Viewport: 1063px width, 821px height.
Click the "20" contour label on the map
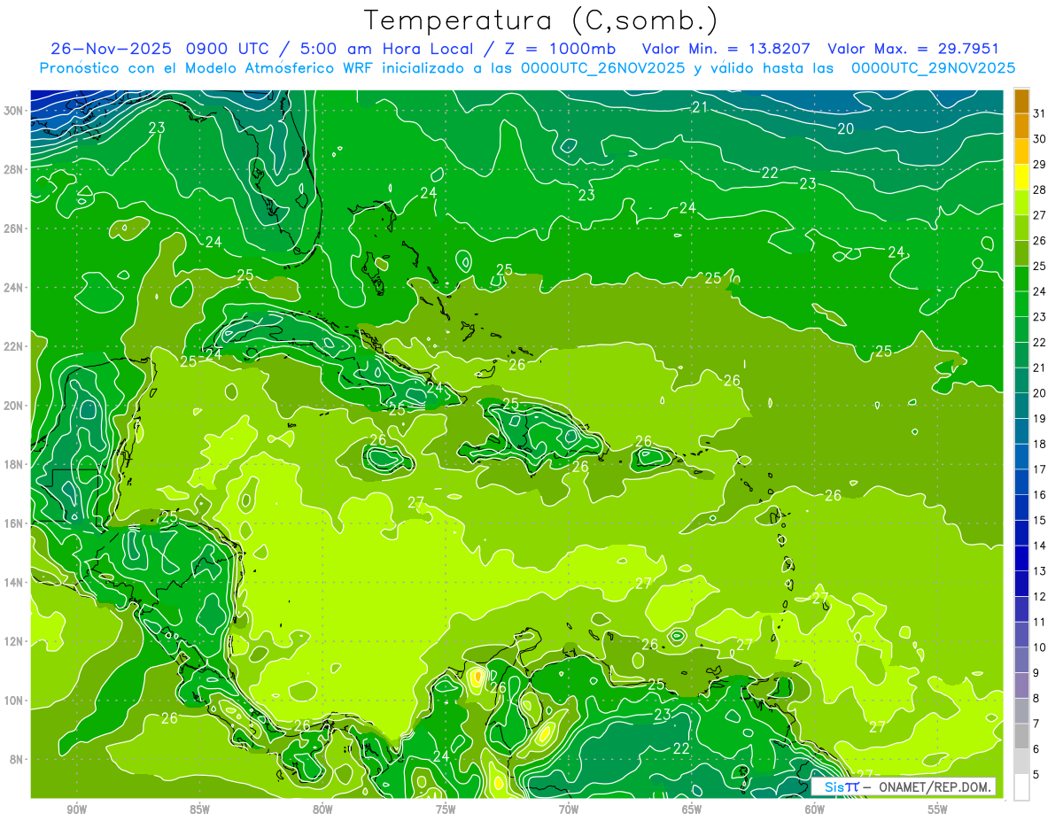[x=846, y=129]
